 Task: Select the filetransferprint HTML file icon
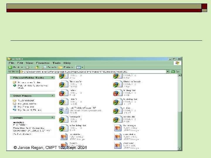(x=118, y=84)
